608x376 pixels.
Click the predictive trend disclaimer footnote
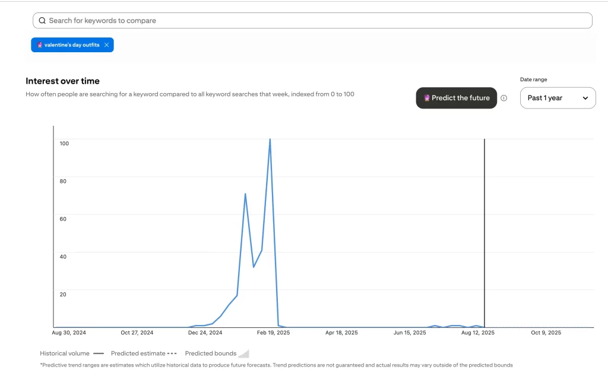[277, 365]
